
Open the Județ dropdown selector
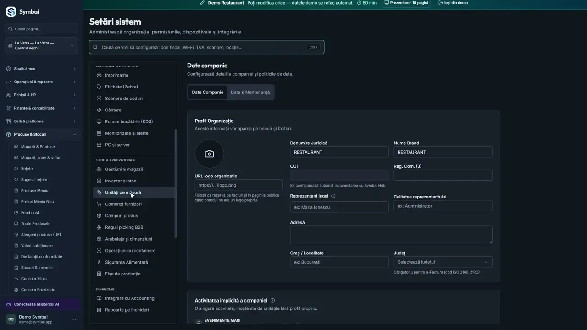[443, 262]
